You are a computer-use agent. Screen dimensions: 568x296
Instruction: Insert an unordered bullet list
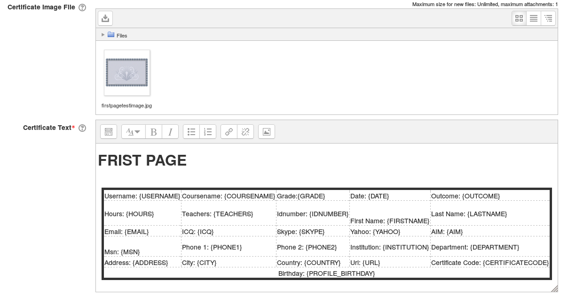tap(191, 131)
